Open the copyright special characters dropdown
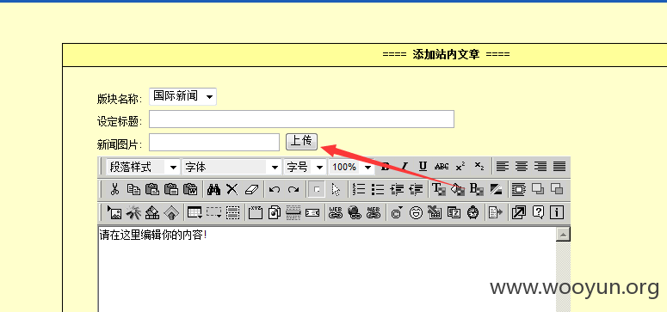The image size is (667, 312). 397,212
